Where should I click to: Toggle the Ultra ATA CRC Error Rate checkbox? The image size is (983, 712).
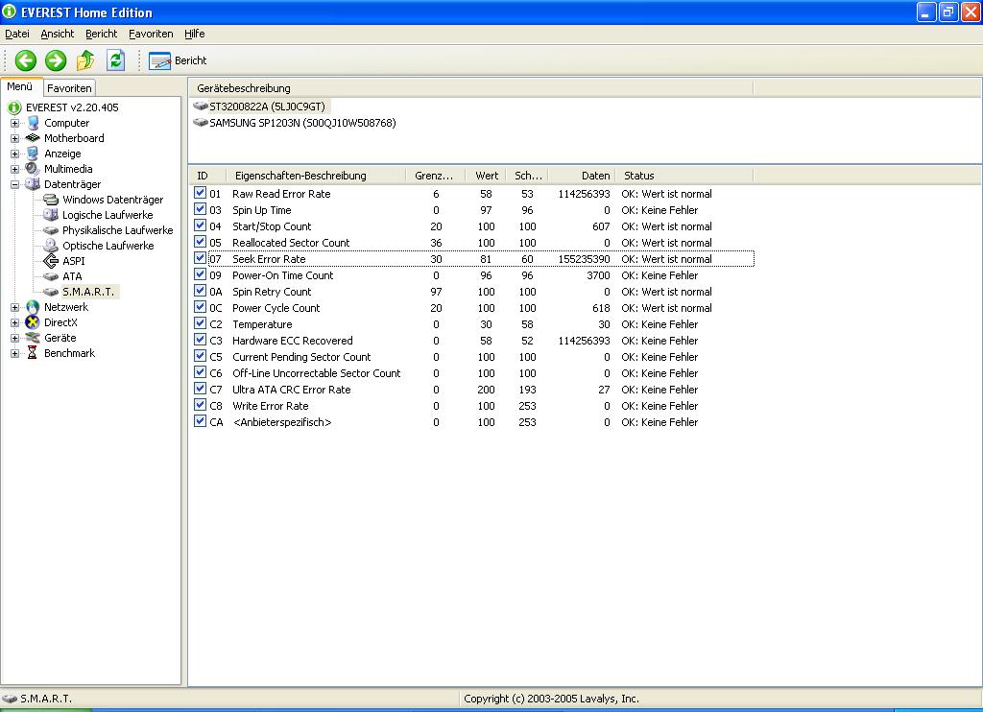[200, 389]
